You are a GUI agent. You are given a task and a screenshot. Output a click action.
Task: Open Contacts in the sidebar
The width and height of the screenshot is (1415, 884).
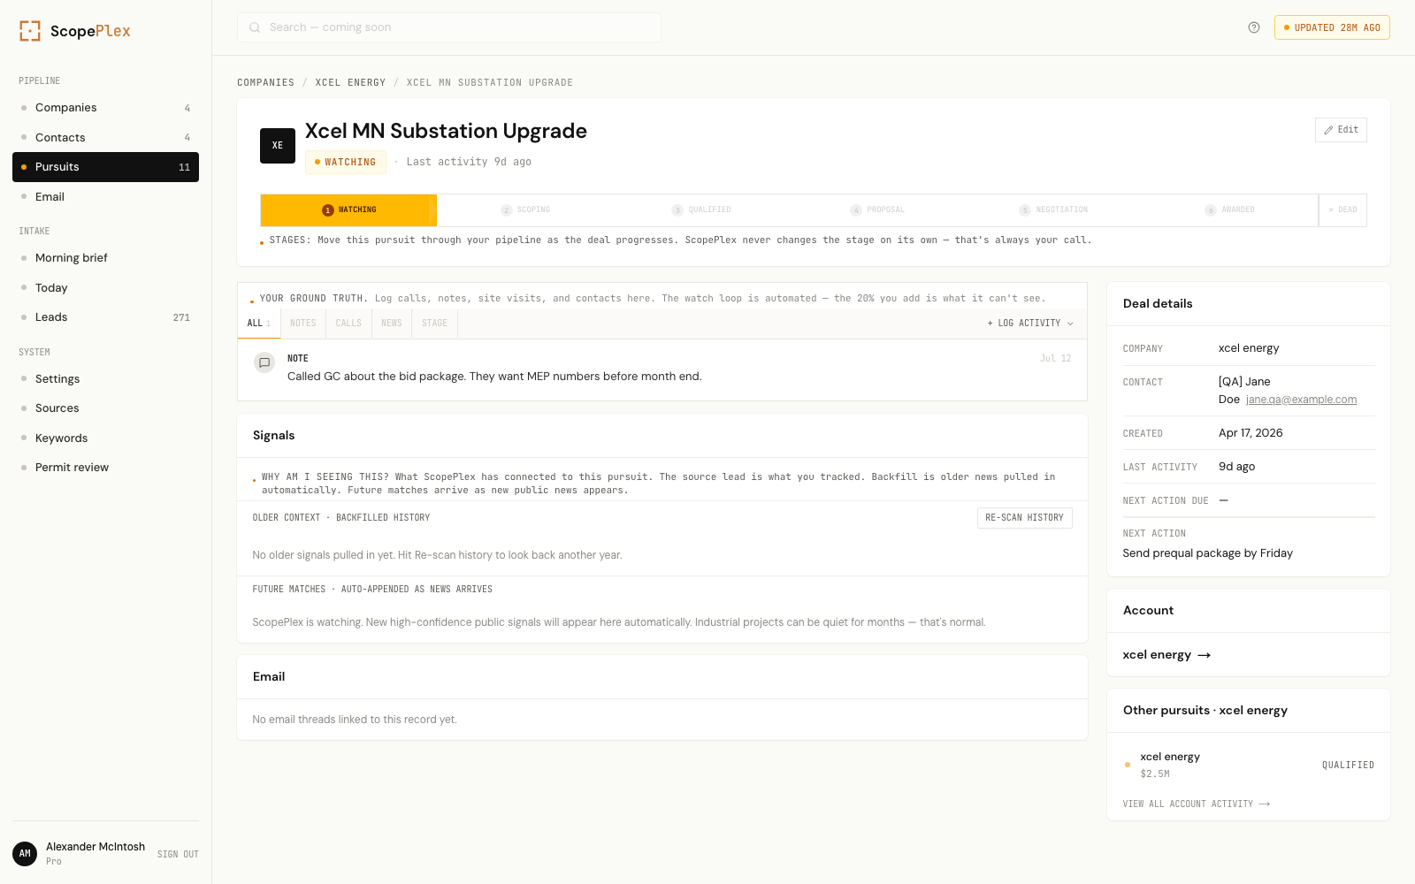pos(105,137)
